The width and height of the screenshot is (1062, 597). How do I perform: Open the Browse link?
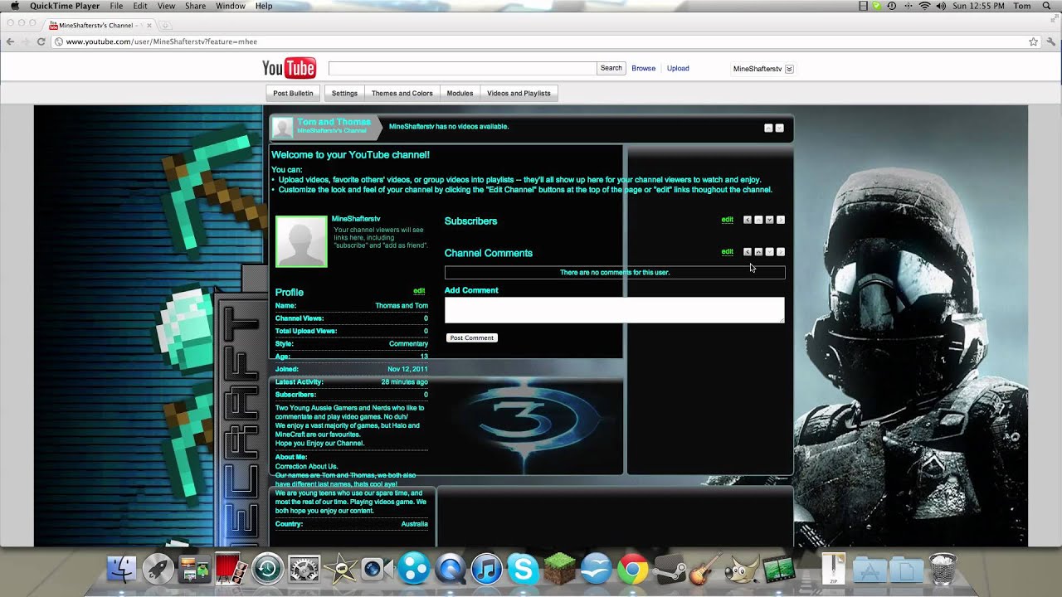(643, 68)
